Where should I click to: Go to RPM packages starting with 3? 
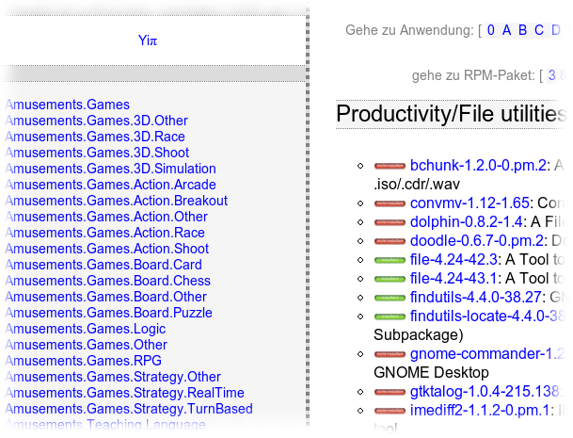click(x=551, y=75)
